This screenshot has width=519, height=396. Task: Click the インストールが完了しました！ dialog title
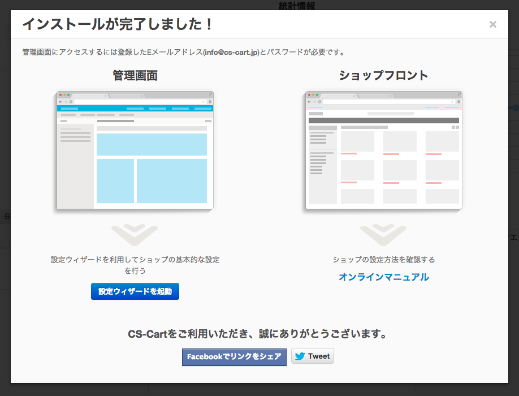point(118,24)
